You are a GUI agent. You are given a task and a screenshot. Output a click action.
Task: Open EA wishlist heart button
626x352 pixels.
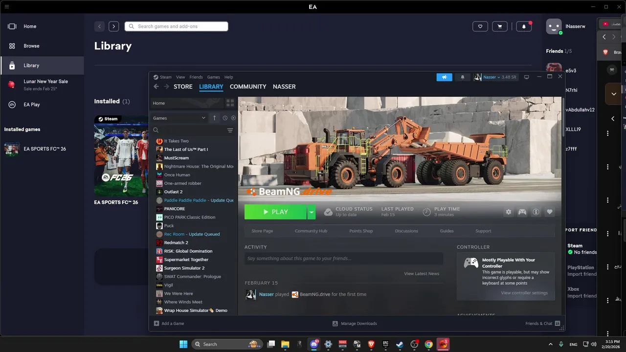[x=480, y=26]
